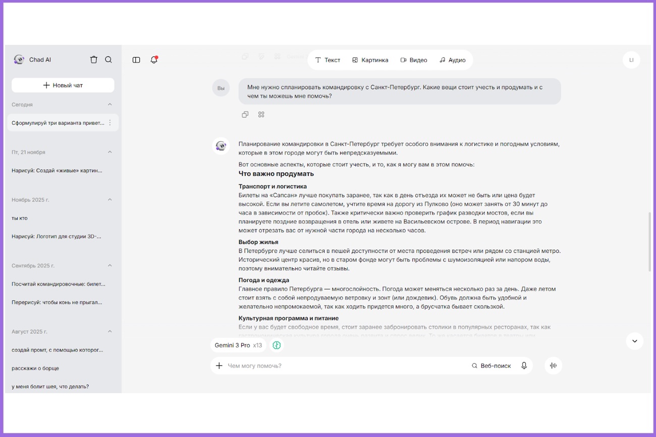Click the scroll-to-bottom arrow button

click(634, 341)
